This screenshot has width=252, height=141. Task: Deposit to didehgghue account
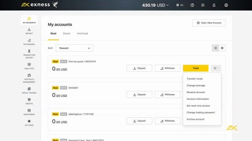coord(139,121)
